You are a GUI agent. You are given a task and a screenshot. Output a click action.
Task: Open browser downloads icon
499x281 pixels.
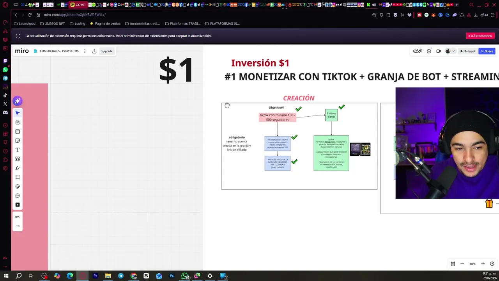(476, 15)
